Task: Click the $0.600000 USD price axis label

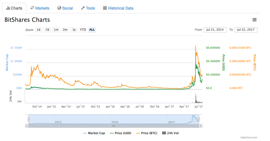Action: (x=213, y=48)
